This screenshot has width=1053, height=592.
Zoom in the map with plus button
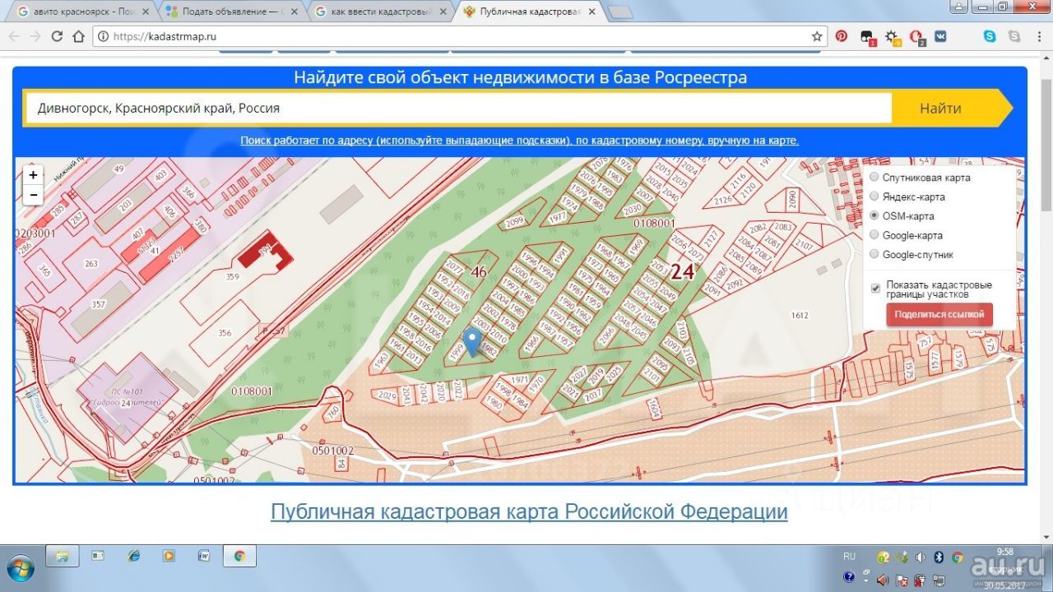(33, 175)
